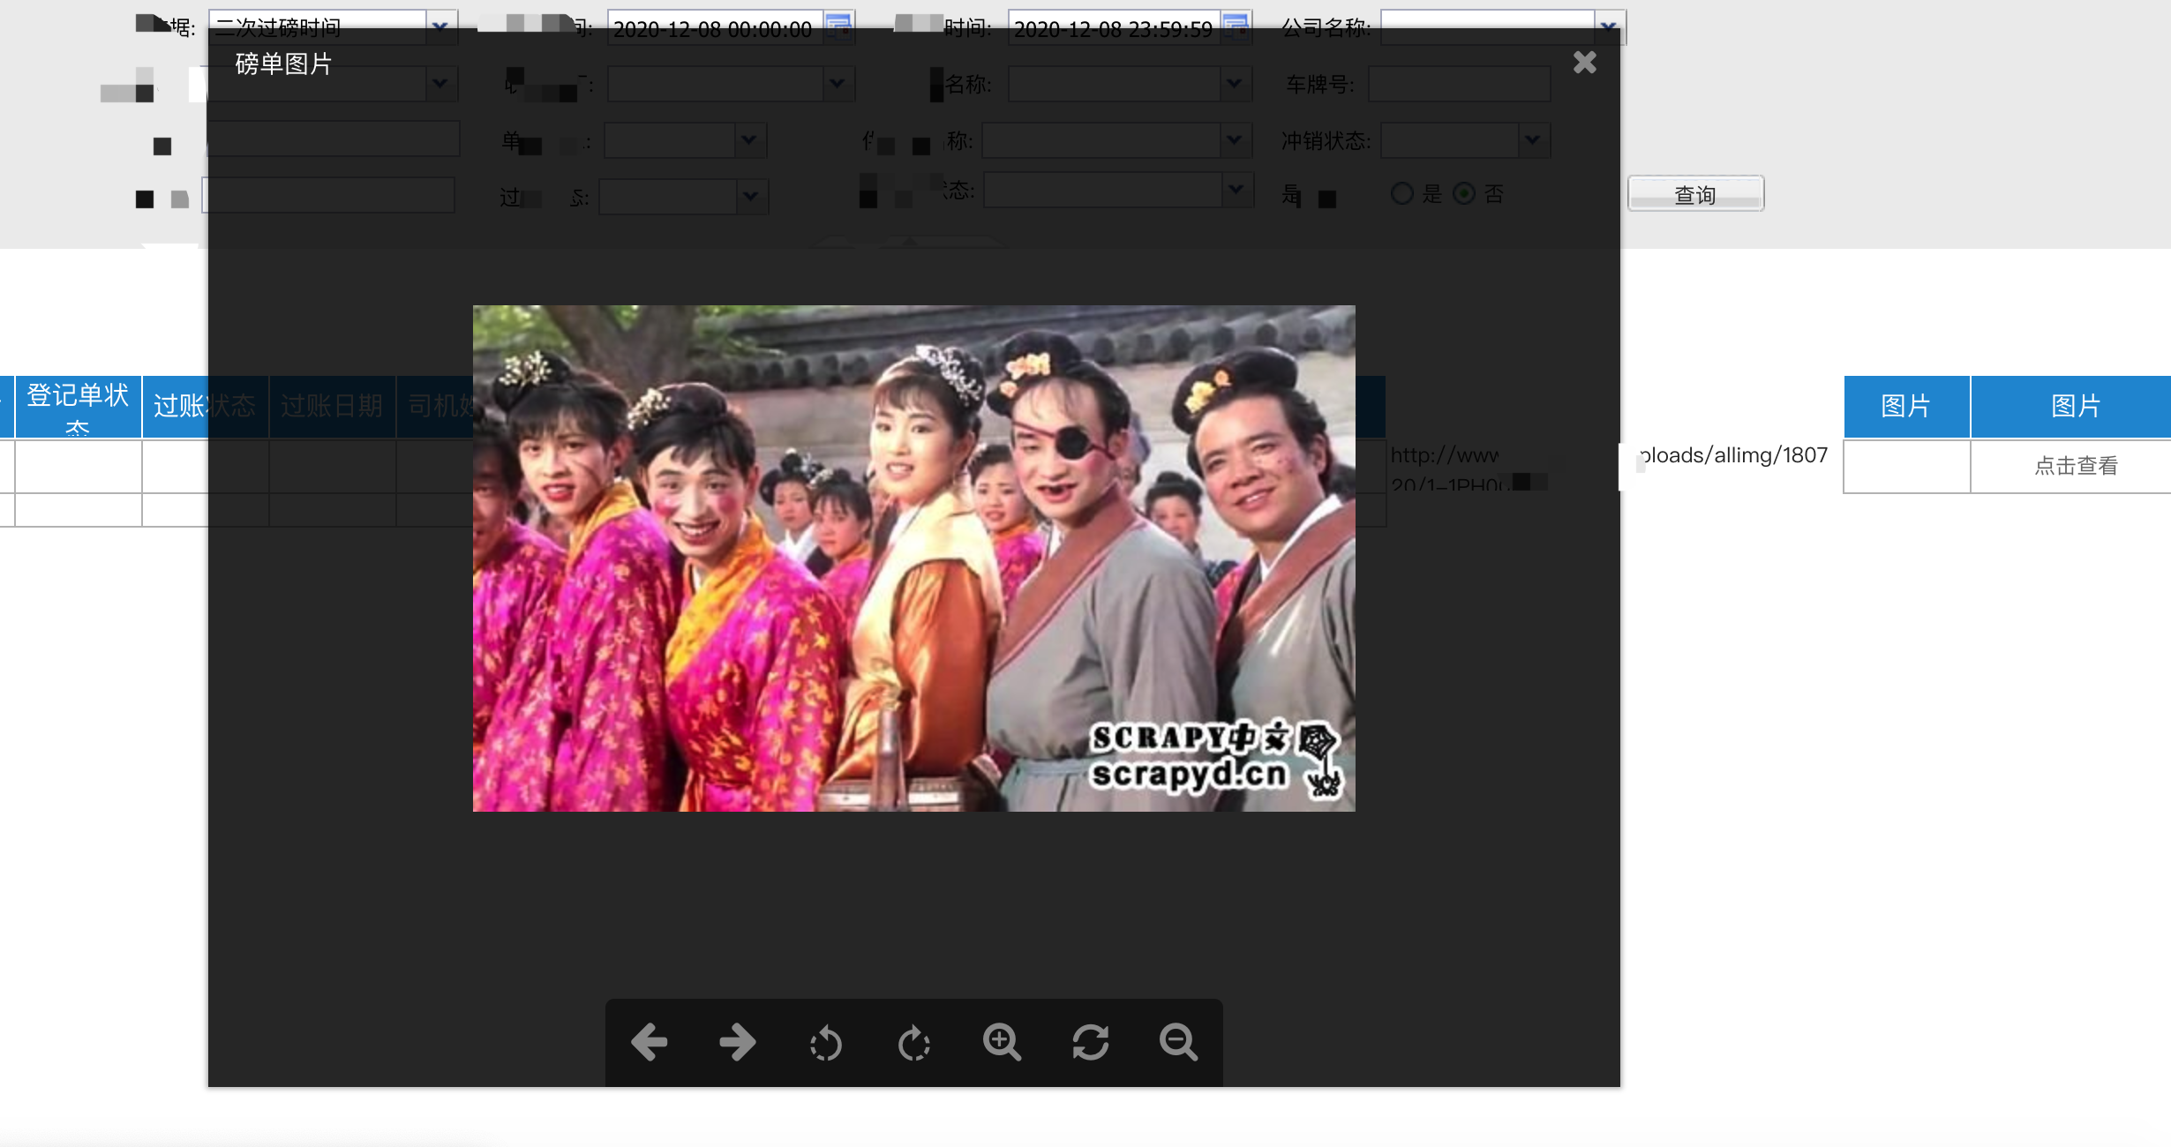
Task: Close the 磅单图片 dialog
Action: [1585, 62]
